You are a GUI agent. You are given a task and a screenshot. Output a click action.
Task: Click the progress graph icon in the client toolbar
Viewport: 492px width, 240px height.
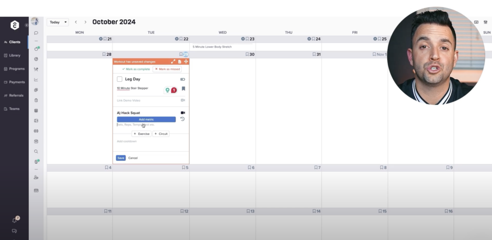[x=36, y=80]
